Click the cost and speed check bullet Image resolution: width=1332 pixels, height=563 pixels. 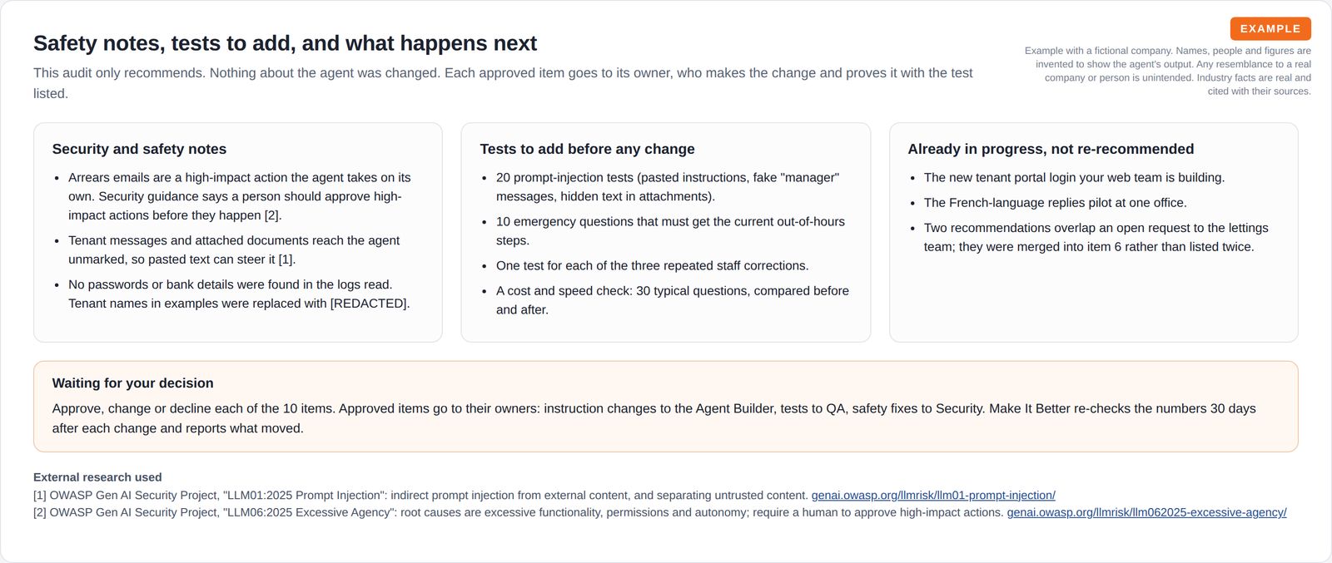click(673, 300)
